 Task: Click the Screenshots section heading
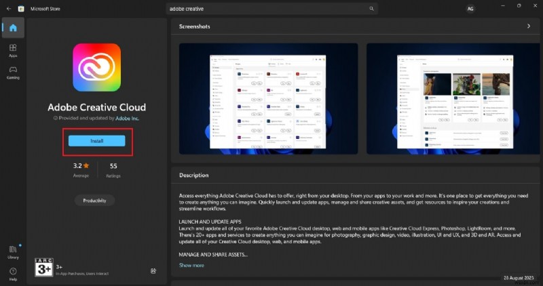click(x=194, y=26)
